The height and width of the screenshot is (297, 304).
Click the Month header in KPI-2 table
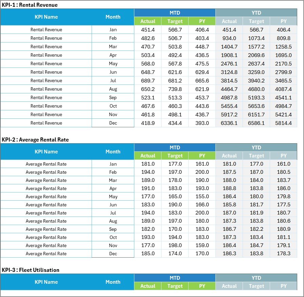[x=113, y=152]
